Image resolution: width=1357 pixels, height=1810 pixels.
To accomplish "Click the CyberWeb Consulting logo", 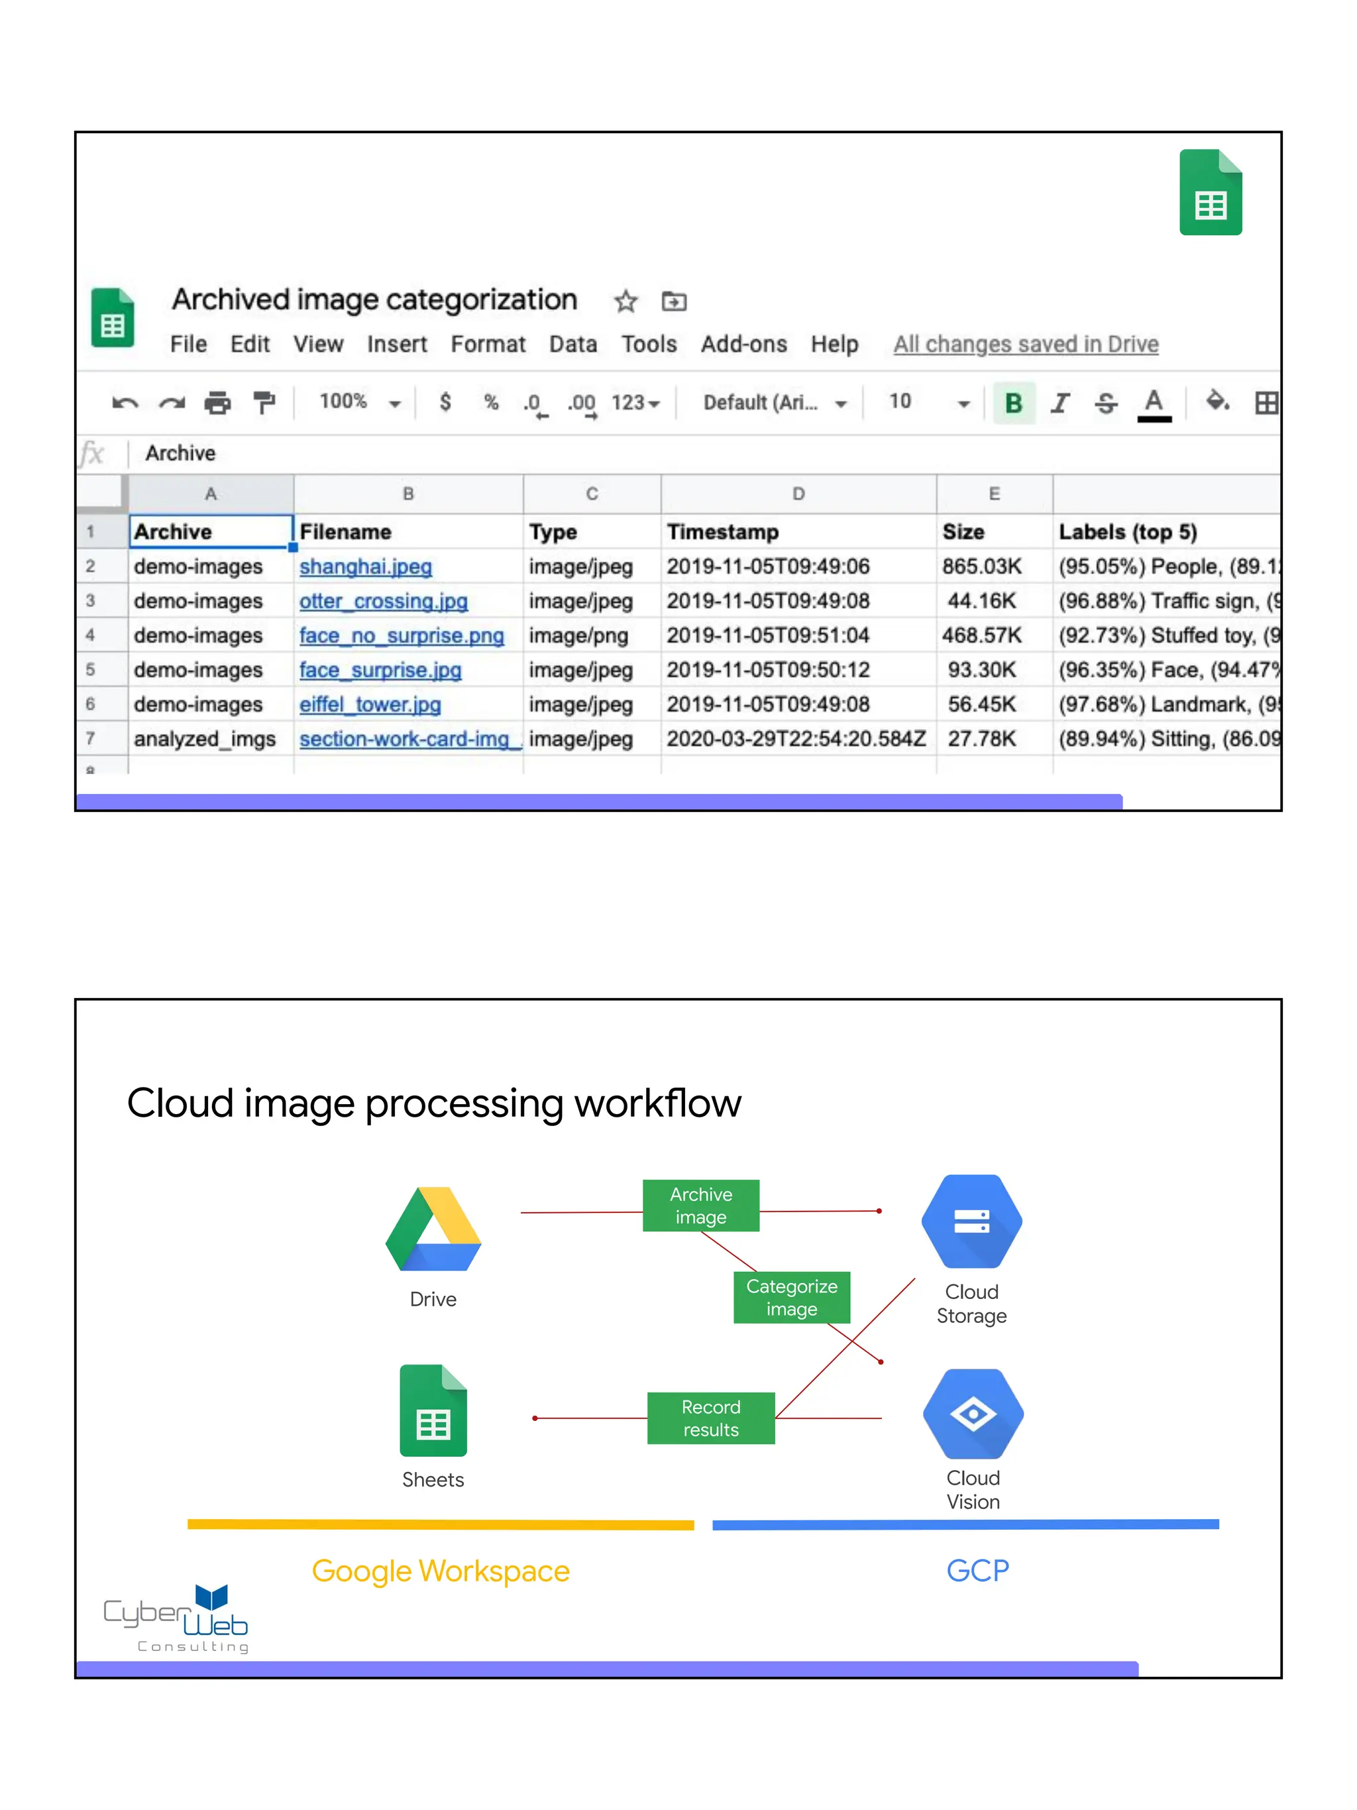I will pos(176,1620).
